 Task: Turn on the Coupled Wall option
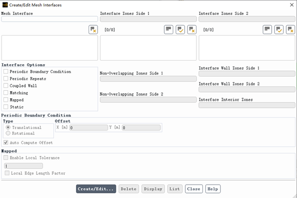point(6,86)
